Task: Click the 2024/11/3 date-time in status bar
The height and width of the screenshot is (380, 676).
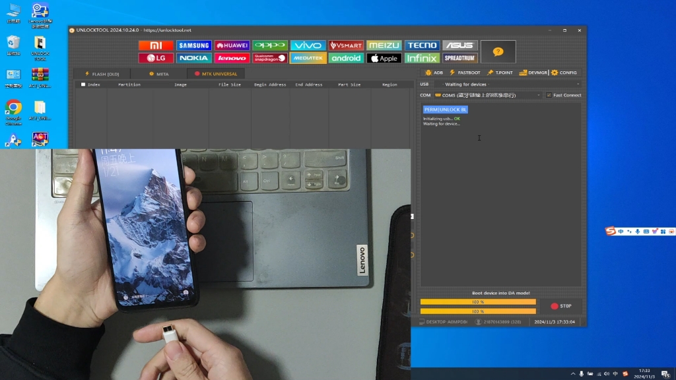Action: [555, 322]
